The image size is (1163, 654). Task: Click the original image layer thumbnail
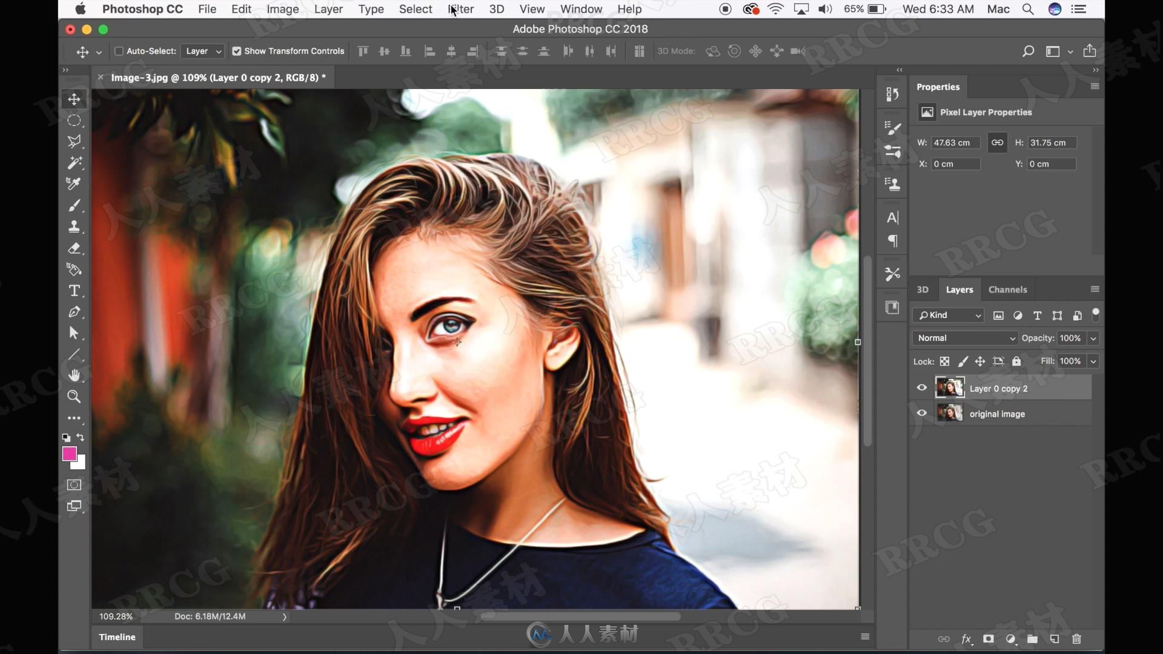(950, 414)
